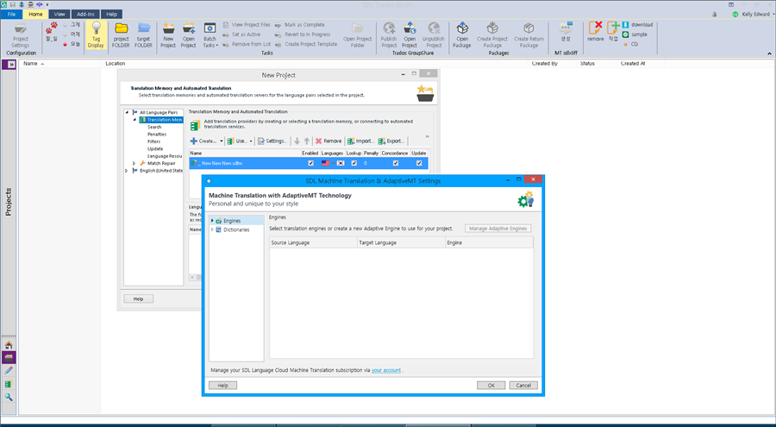Viewport: 776px width, 427px height.
Task: Open the Add-Ins ribbon tab
Action: point(85,15)
